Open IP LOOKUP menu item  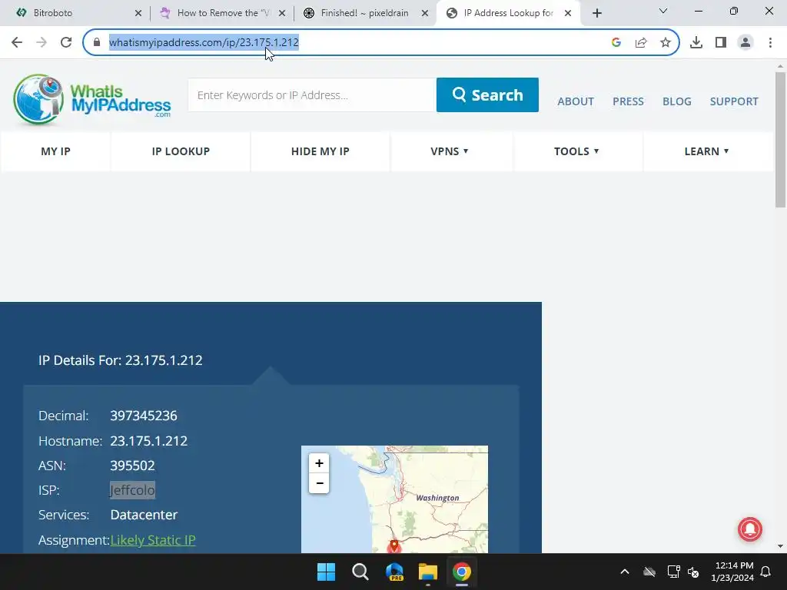click(181, 151)
